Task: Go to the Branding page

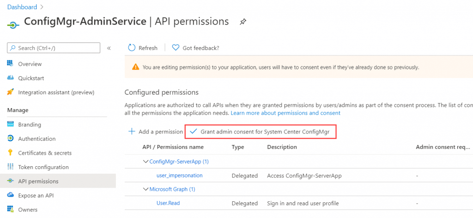Action: point(30,125)
